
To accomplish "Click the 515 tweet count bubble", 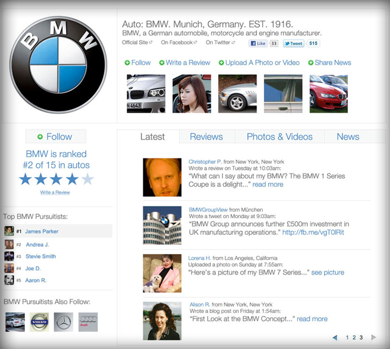I will (313, 43).
